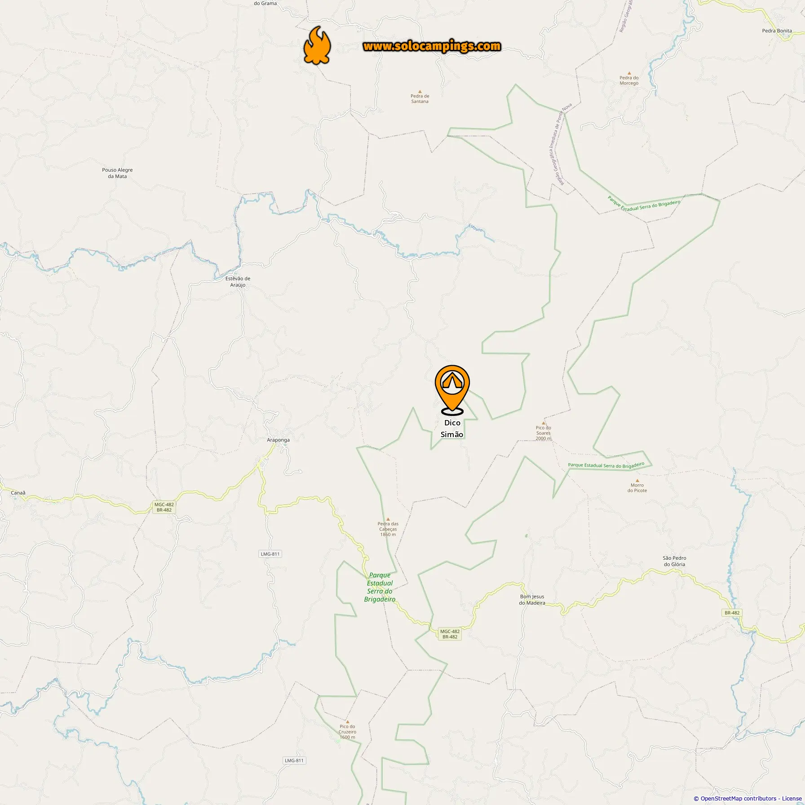Screen dimensions: 805x805
Task: Click the LMG-811 road shield near Araponga
Action: [270, 554]
